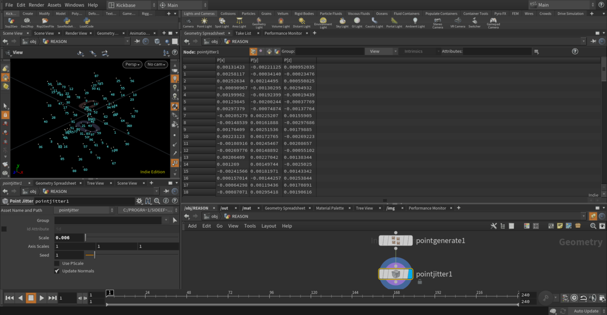Add an Area Light from the shelf
Viewport: 607px width, 315px height.
tap(239, 22)
